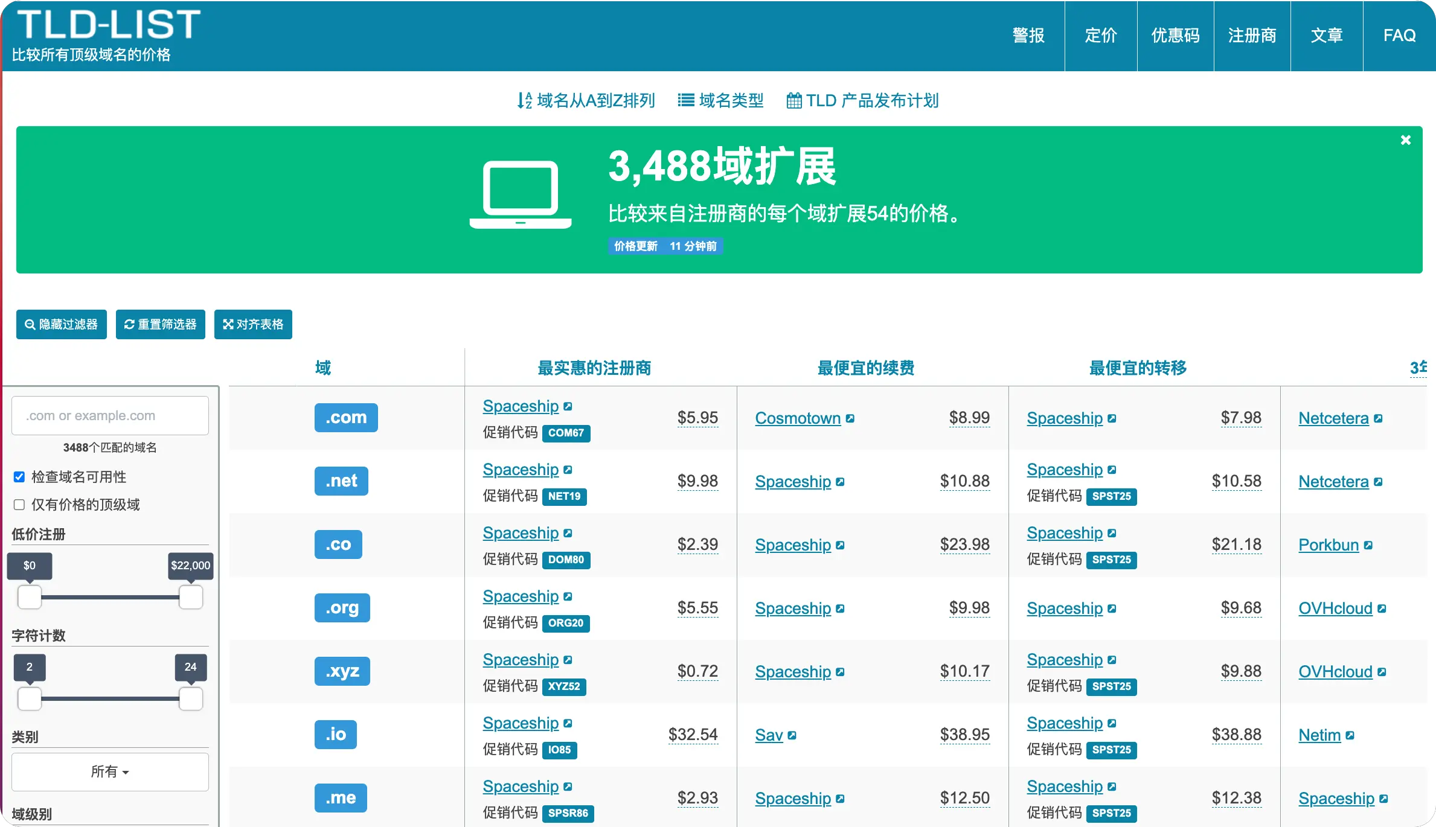Toggle the check domain availability checkbox

click(19, 477)
